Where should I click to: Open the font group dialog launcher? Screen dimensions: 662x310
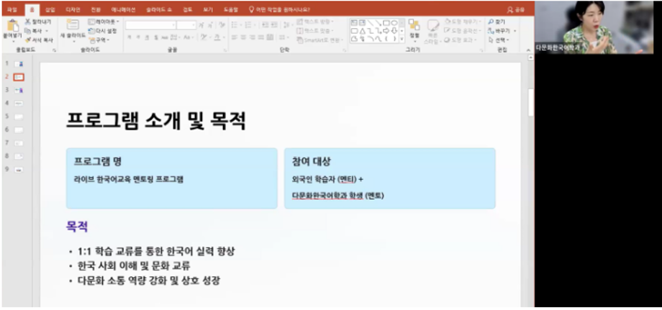pyautogui.click(x=225, y=50)
